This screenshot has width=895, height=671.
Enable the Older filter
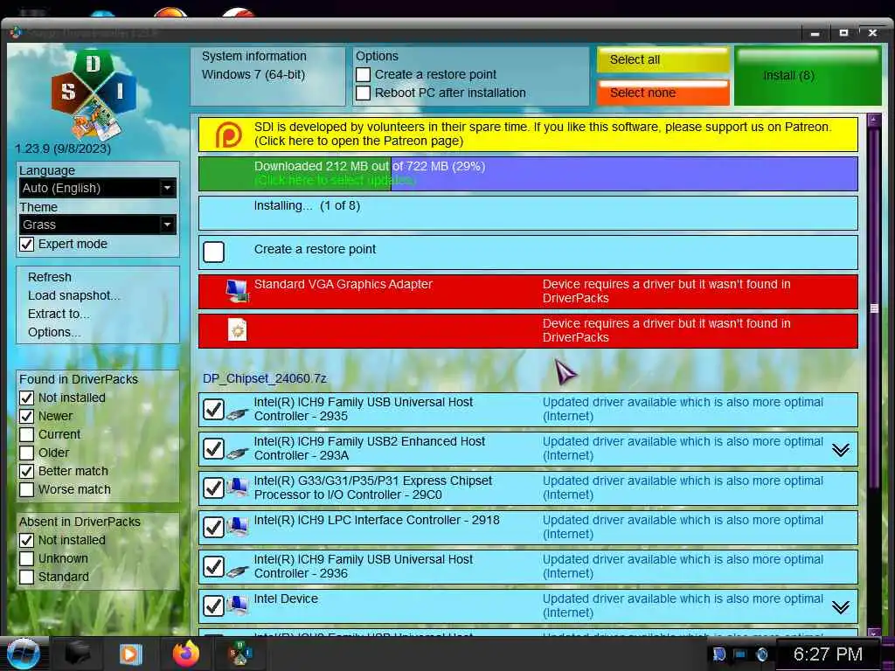26,453
